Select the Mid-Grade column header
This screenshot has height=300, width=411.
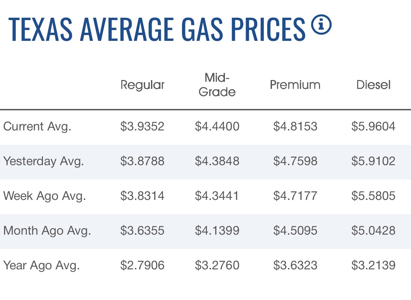217,85
